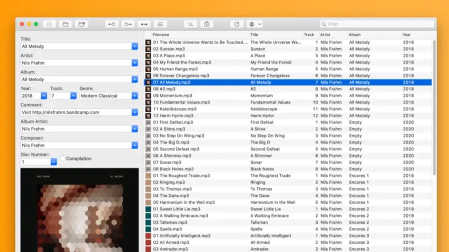This screenshot has width=449, height=252.
Task: Expand the Year dropdown in tag panel
Action: pyautogui.click(x=44, y=96)
